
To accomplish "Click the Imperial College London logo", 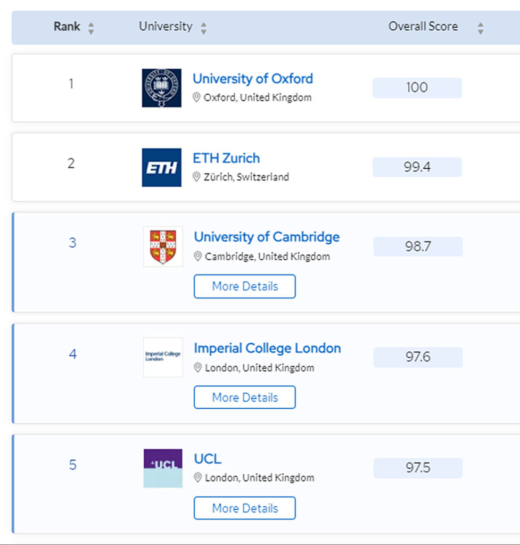I will tap(163, 357).
